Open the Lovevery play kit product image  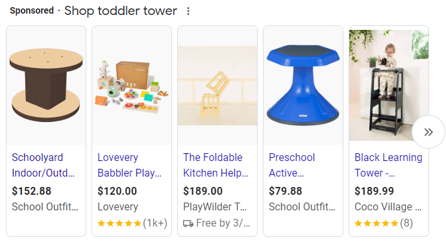tap(132, 85)
